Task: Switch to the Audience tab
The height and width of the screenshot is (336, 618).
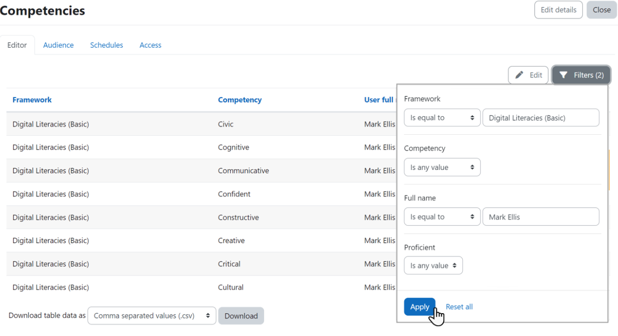Action: click(58, 45)
